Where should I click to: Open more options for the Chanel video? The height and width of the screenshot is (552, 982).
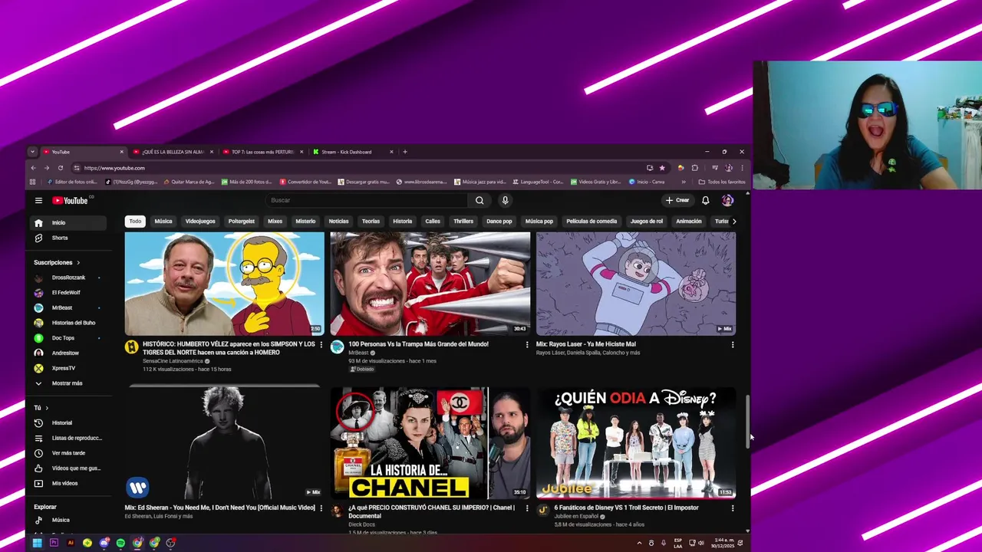[527, 508]
